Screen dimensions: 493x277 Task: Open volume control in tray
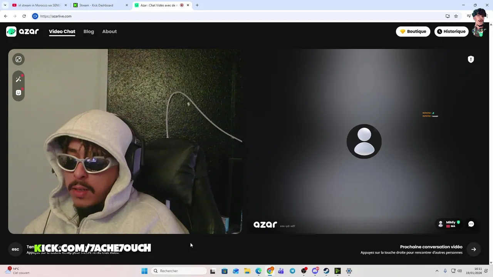coord(459,271)
